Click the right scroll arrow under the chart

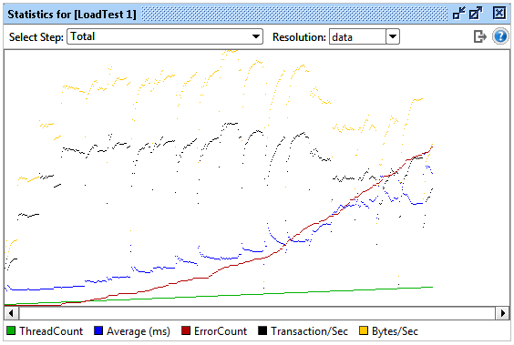502,313
